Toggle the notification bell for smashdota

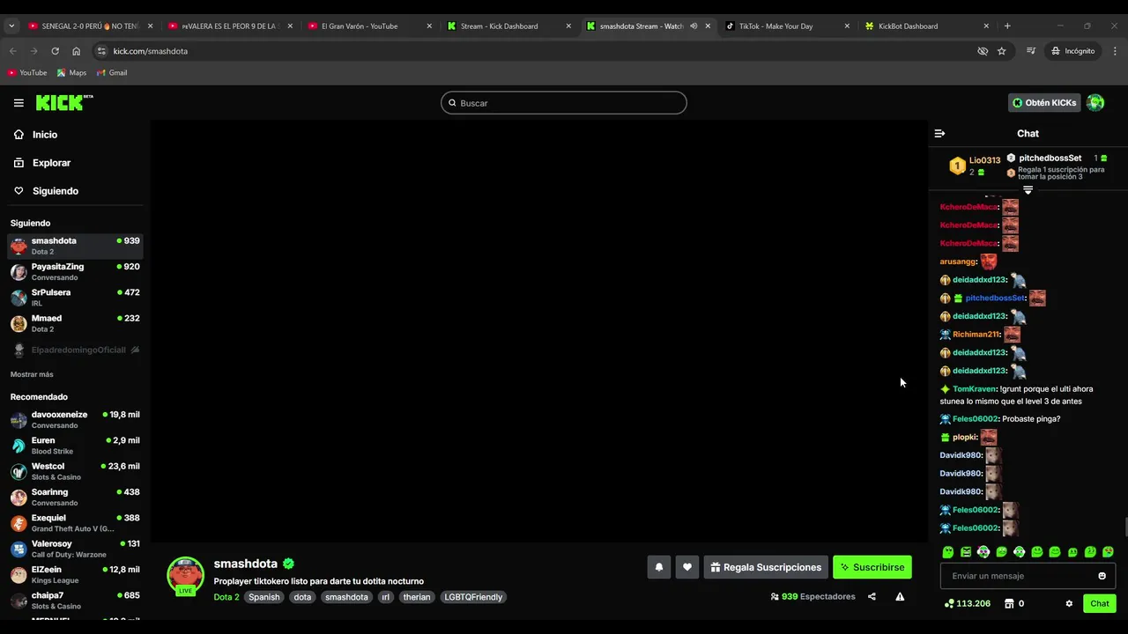(x=658, y=567)
